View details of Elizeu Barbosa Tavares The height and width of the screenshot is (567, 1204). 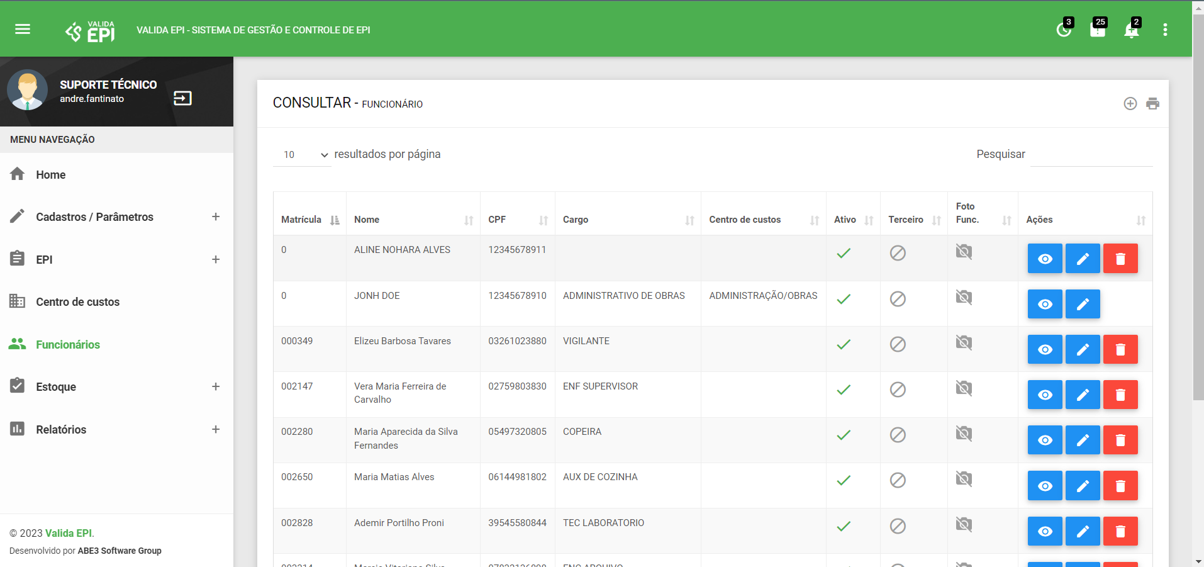coord(1045,349)
